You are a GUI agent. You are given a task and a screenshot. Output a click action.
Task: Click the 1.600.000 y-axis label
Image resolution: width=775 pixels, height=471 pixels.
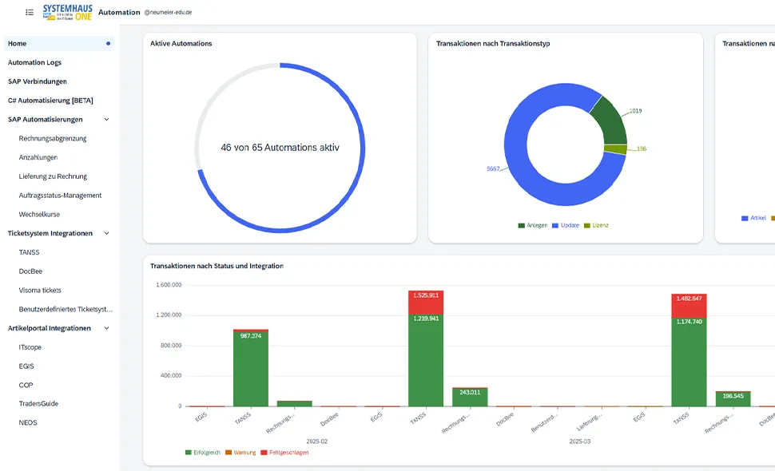(x=169, y=285)
